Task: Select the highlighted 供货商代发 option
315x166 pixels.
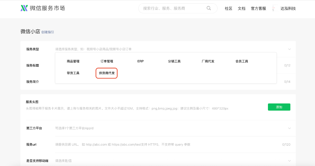Action: click(x=107, y=73)
